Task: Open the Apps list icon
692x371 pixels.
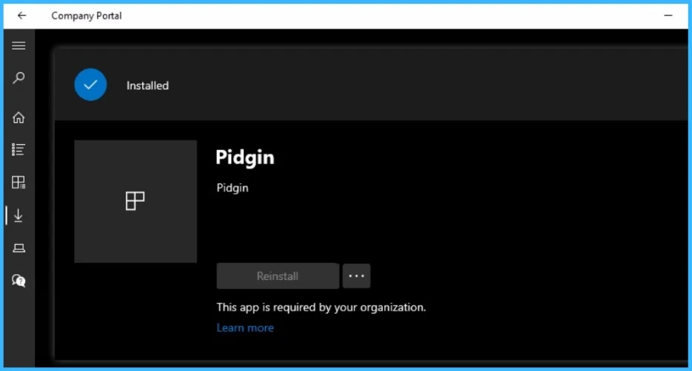Action: (x=19, y=150)
